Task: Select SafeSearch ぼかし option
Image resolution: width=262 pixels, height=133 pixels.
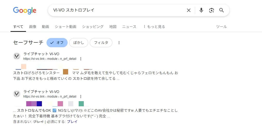Action: point(78,43)
